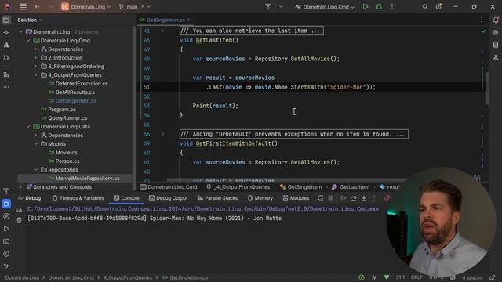This screenshot has height=282, width=502.
Task: Expand the 2_Introduction folder
Action: (x=36, y=57)
